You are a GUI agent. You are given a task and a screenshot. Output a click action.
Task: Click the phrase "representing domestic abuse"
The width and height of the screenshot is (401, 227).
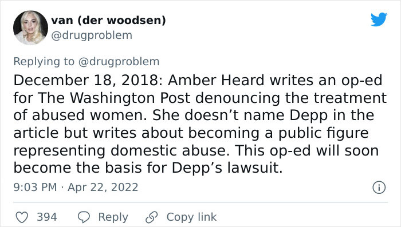(x=120, y=150)
